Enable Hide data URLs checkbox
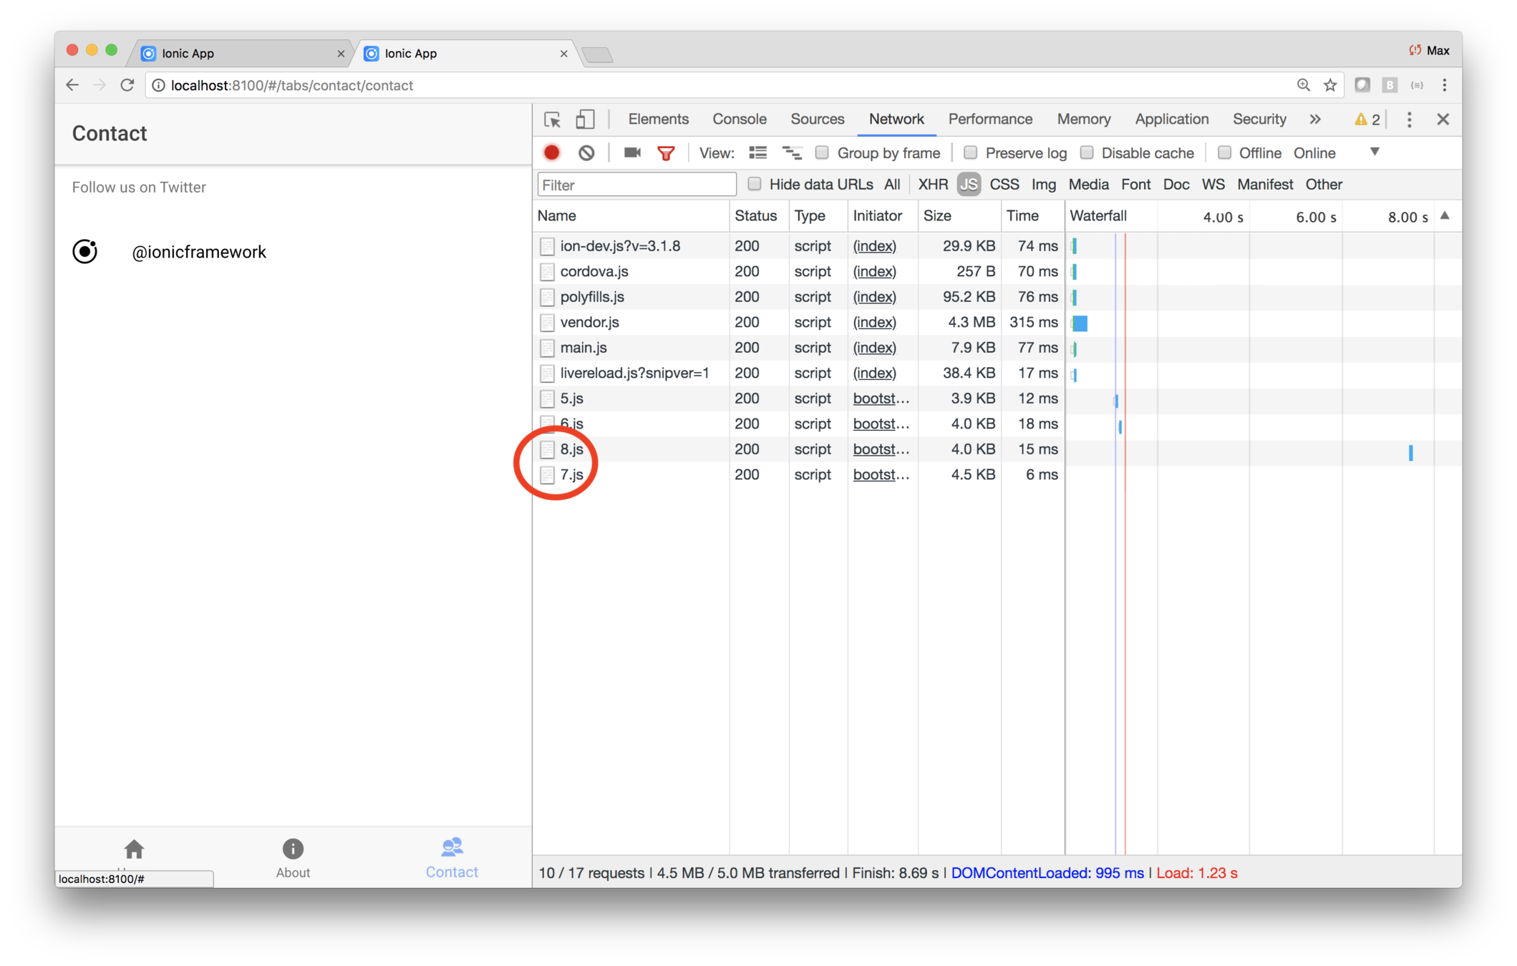The height and width of the screenshot is (966, 1517). click(x=754, y=184)
